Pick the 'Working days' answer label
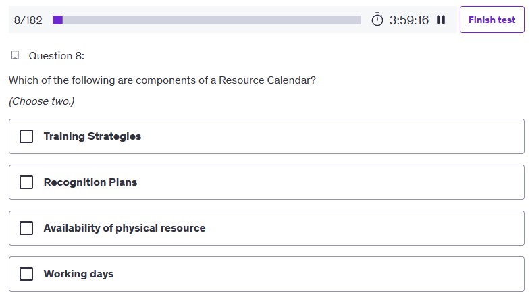 [78, 274]
